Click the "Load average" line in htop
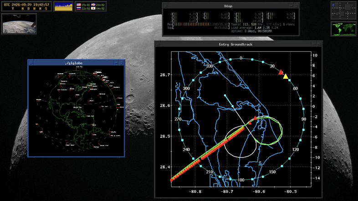The image size is (358, 201). [x=255, y=28]
